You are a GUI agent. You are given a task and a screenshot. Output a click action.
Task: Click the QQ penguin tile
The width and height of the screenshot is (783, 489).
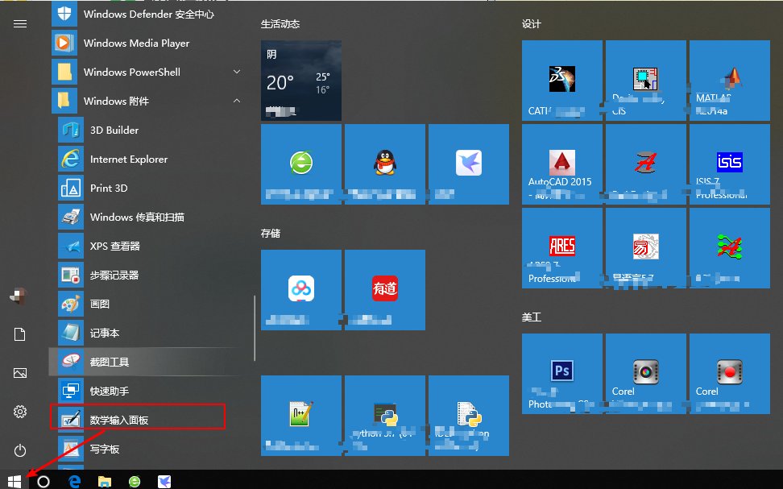(x=385, y=164)
